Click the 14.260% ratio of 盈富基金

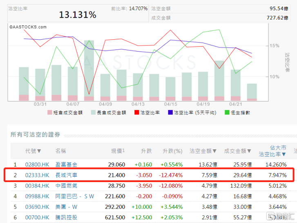(276, 164)
